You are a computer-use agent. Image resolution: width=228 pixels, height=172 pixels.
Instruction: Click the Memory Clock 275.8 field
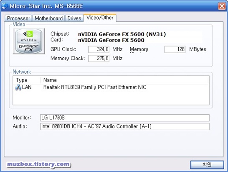99,59
